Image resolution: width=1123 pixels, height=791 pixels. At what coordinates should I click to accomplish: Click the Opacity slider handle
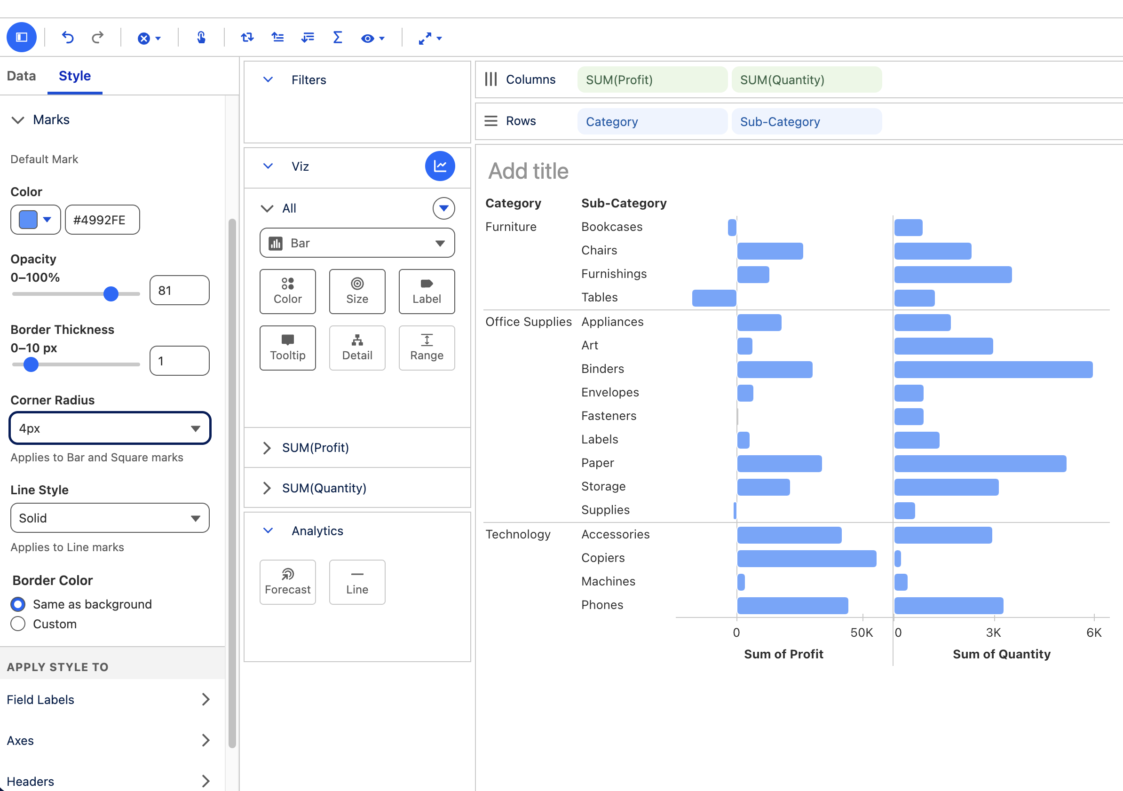111,293
